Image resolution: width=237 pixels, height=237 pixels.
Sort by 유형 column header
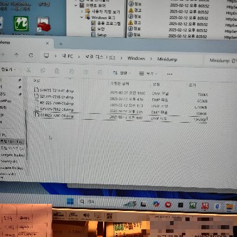point(156,85)
